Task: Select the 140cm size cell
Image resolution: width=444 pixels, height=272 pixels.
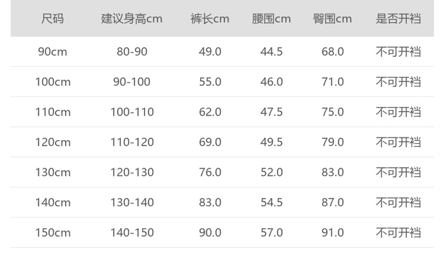Action: tap(53, 202)
